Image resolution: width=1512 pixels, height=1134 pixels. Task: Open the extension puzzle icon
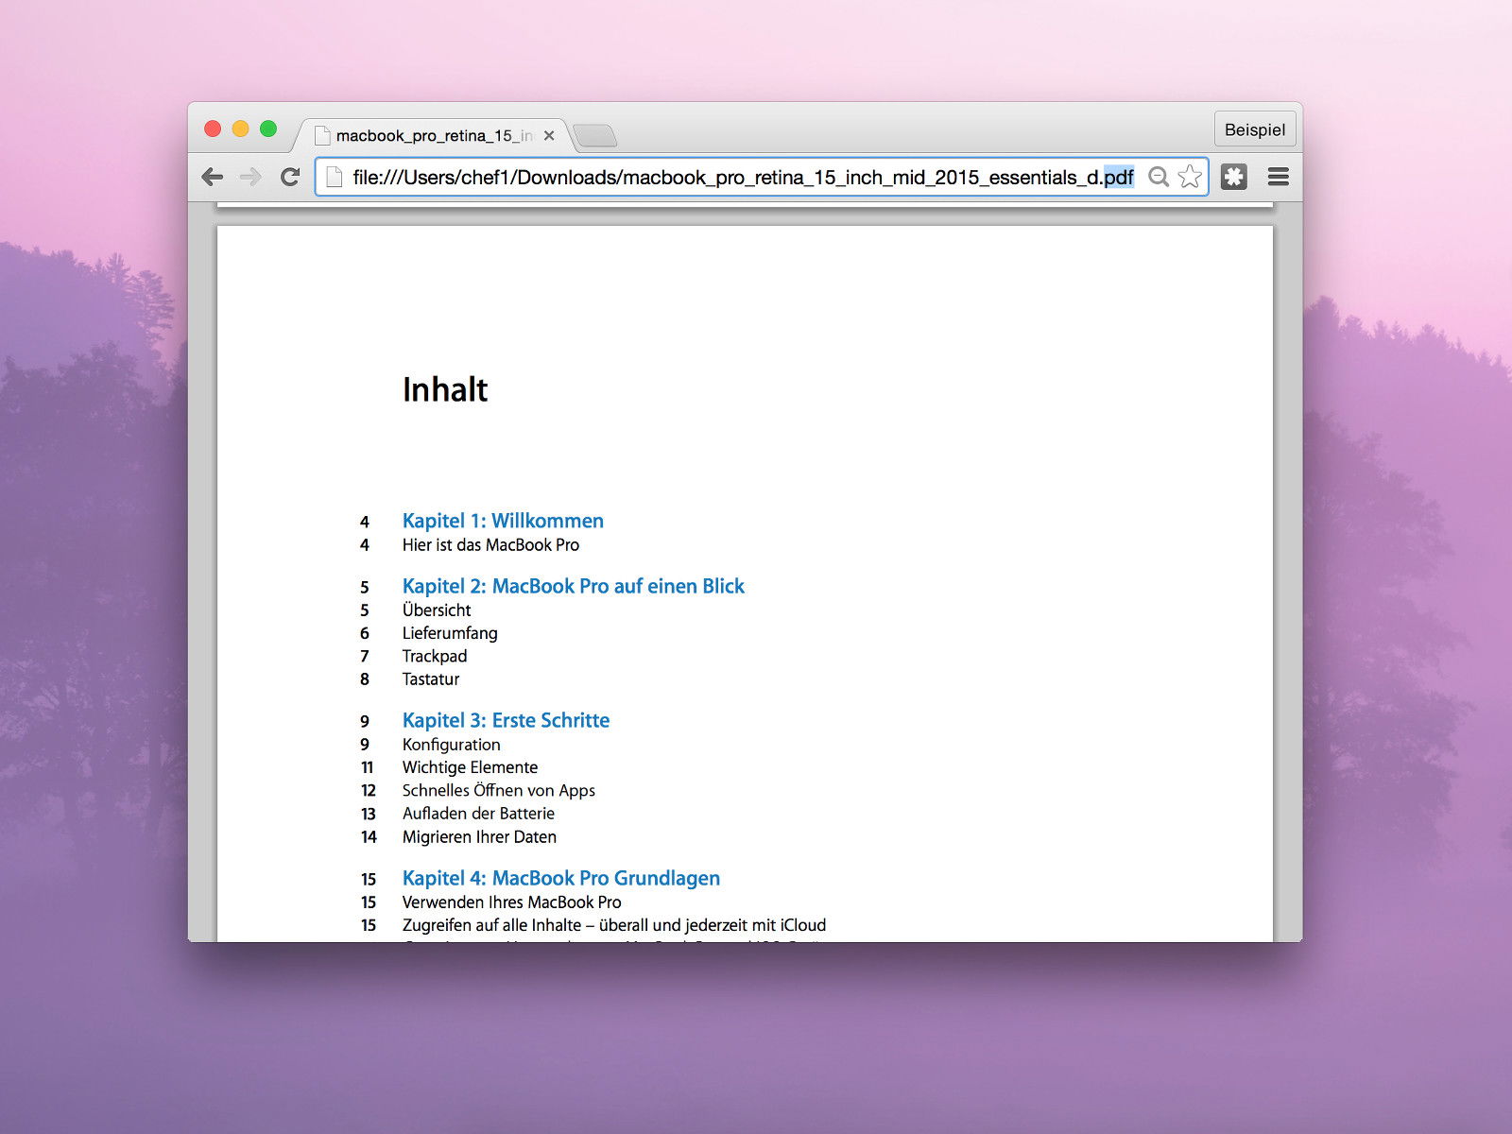[x=1234, y=177]
